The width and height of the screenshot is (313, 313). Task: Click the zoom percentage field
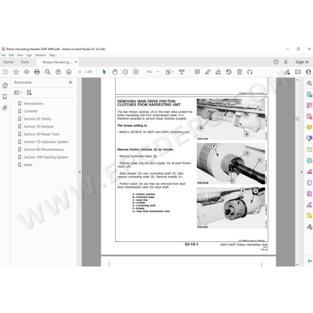click(149, 72)
